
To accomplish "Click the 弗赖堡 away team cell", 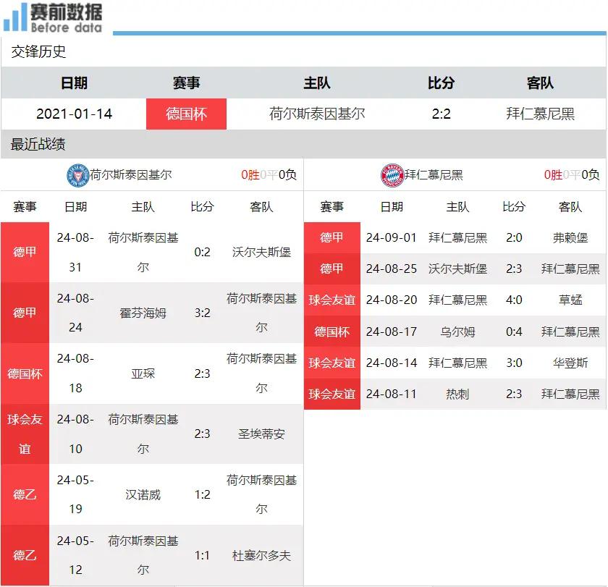I will (x=570, y=237).
